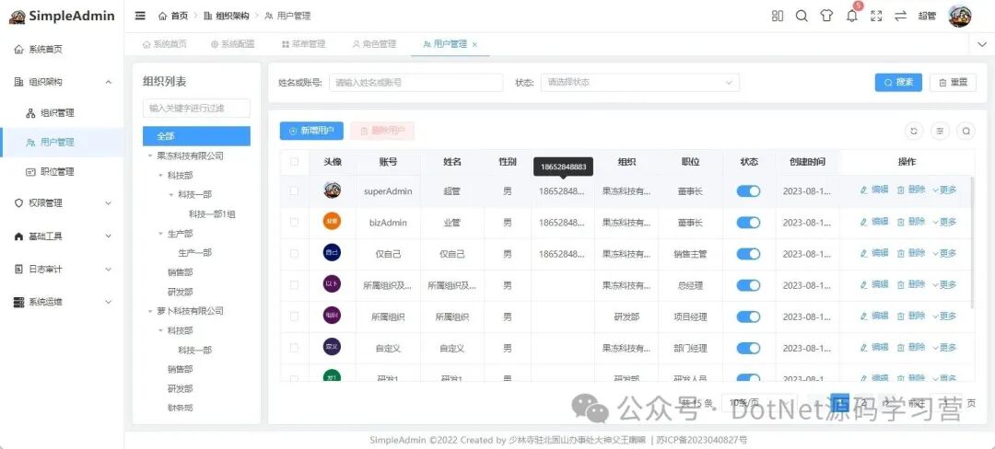Expand the 基础工具 sidebar menu

(62, 236)
